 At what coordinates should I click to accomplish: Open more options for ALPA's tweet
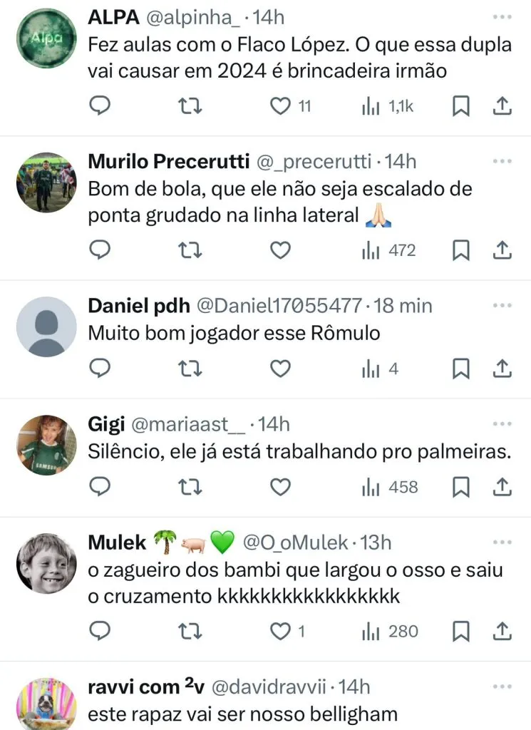[502, 16]
